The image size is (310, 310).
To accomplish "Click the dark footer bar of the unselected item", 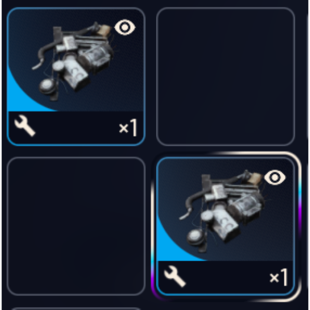I will point(76,128).
